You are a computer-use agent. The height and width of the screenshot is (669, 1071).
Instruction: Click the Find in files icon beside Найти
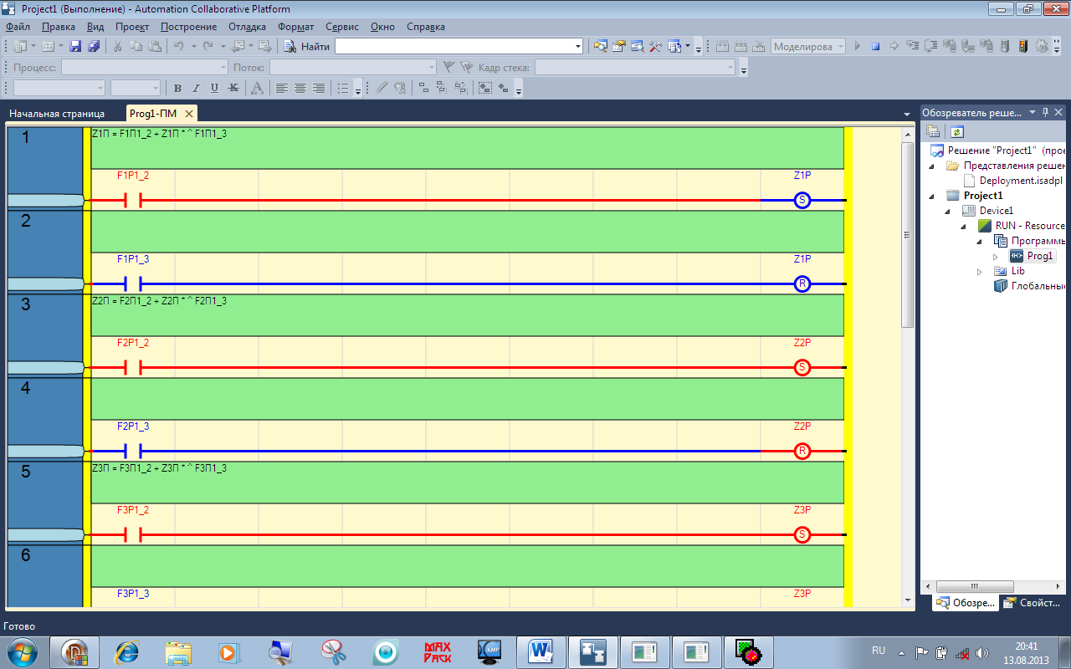pos(289,46)
